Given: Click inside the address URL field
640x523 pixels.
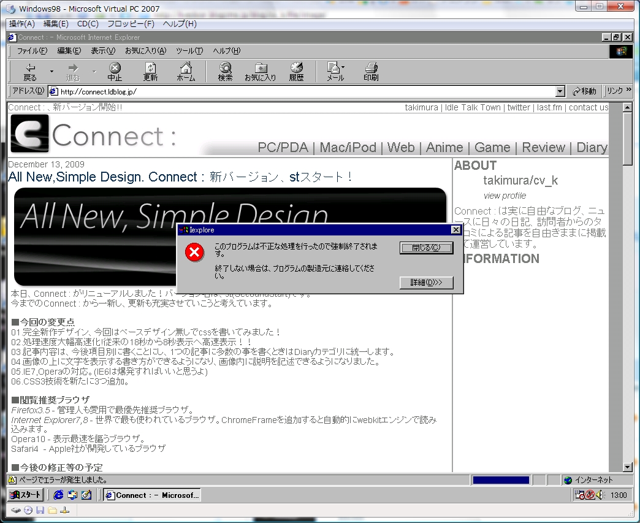Looking at the screenshot, I should click(x=306, y=91).
